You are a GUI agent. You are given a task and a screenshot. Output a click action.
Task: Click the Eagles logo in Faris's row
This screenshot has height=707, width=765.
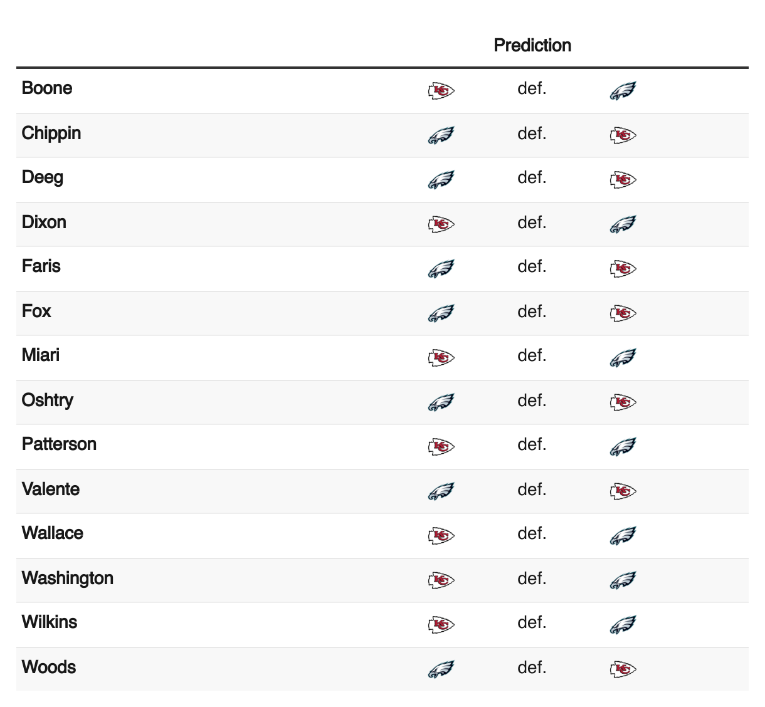[x=441, y=269]
